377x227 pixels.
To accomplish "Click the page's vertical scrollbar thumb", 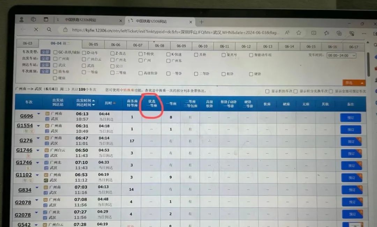I will point(368,64).
